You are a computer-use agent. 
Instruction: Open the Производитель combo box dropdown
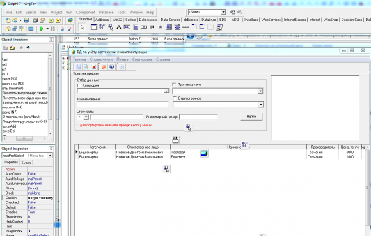click(260, 91)
